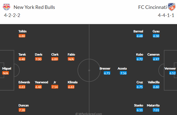Click player name Klimala

pyautogui.click(x=73, y=82)
